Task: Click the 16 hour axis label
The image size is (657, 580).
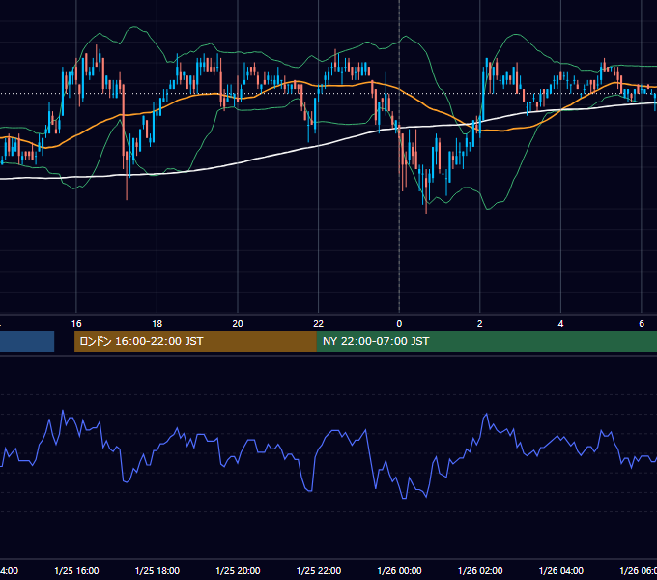Action: pos(76,324)
